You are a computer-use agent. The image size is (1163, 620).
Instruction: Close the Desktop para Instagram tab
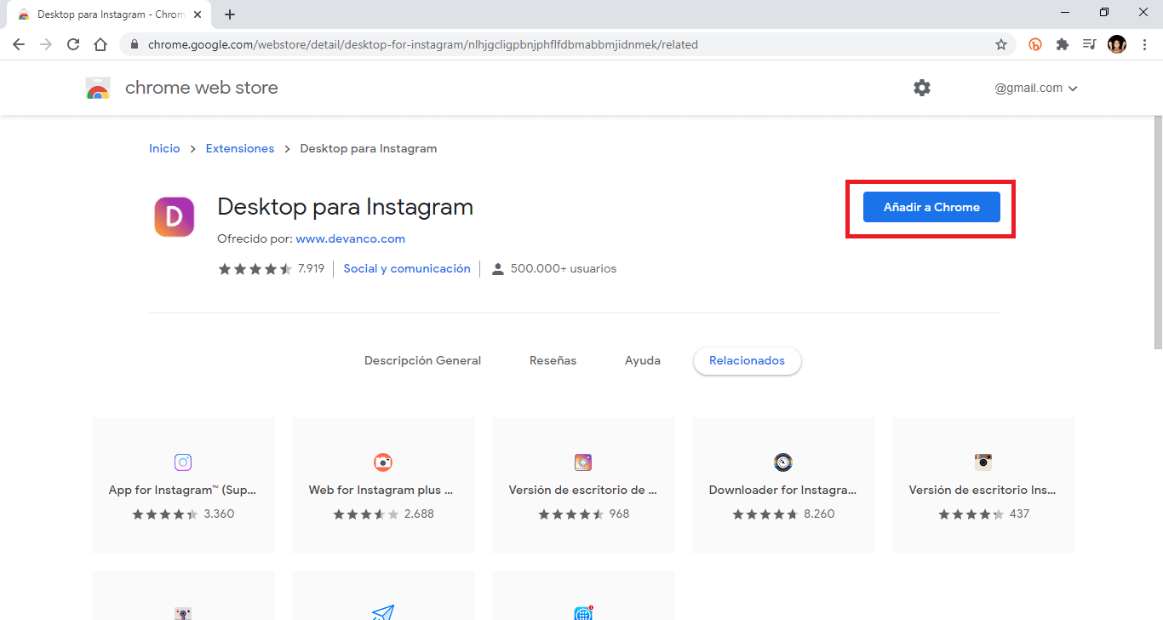click(x=198, y=14)
